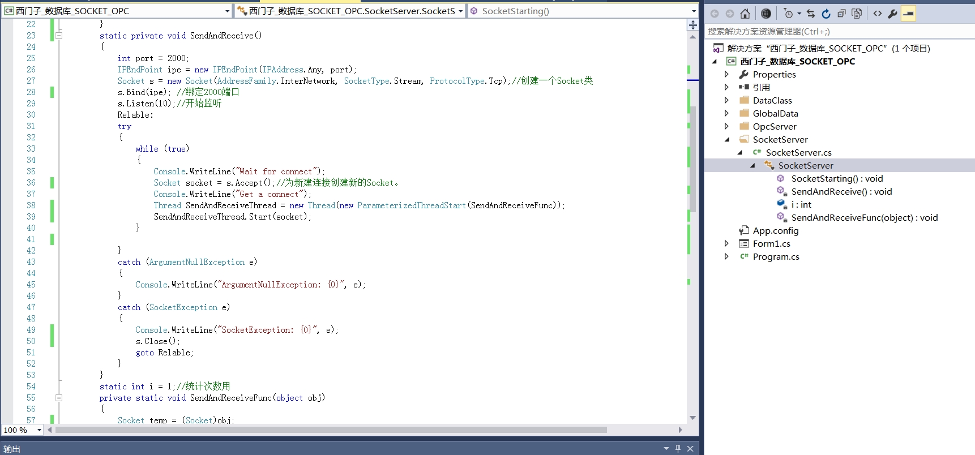
Task: Select SocketStarting() : void member
Action: click(x=837, y=178)
